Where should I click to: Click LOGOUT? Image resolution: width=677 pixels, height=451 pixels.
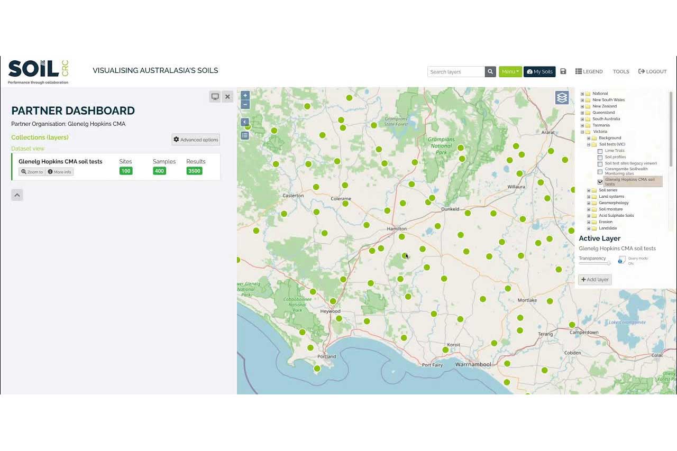653,71
